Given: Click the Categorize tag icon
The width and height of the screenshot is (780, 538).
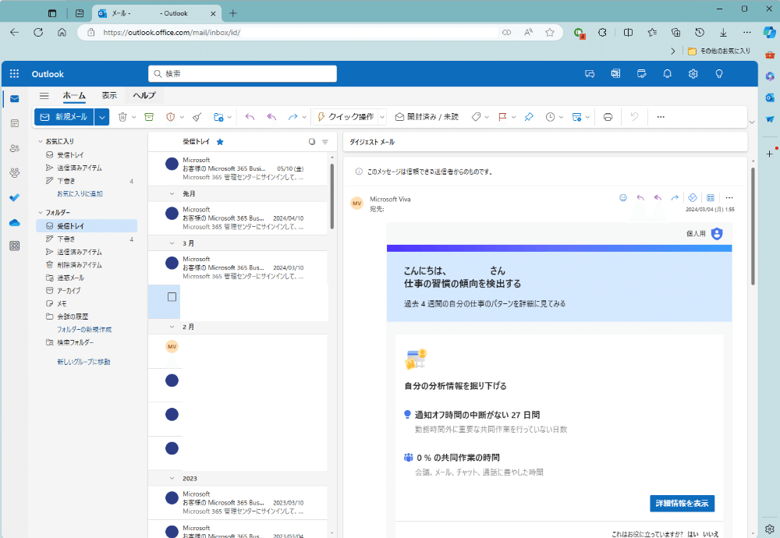Looking at the screenshot, I should pos(476,117).
